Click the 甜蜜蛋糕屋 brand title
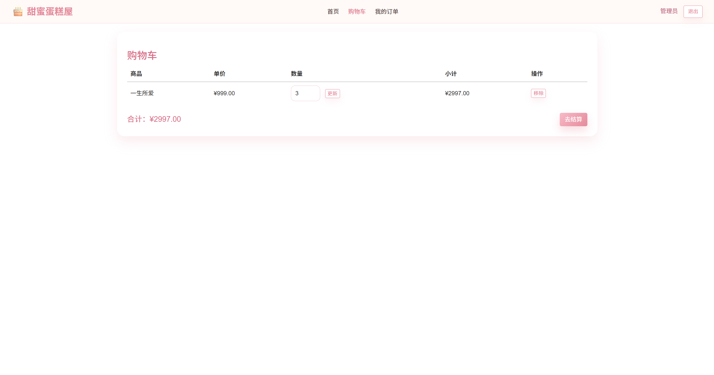The width and height of the screenshot is (714, 375). (x=50, y=12)
